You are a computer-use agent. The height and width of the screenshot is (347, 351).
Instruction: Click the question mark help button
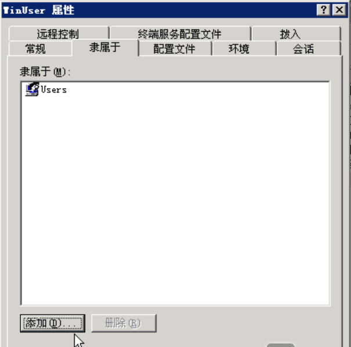(x=323, y=10)
